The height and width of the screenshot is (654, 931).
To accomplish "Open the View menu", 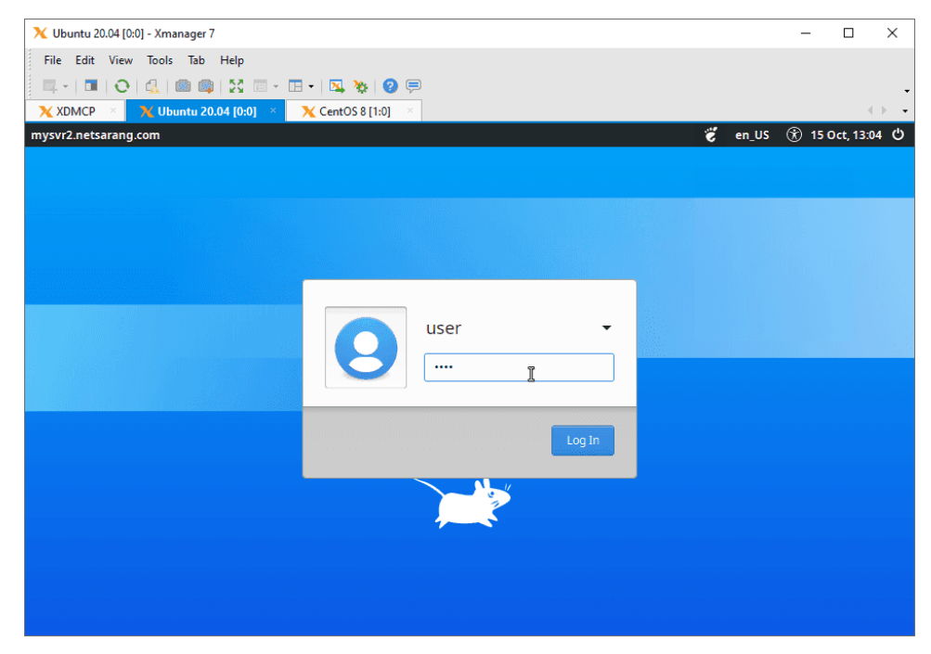I will click(x=121, y=60).
